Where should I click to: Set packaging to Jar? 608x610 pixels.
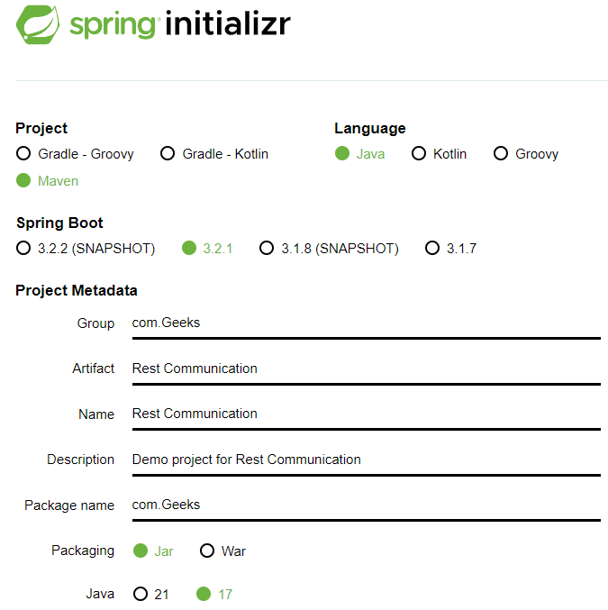(x=141, y=551)
